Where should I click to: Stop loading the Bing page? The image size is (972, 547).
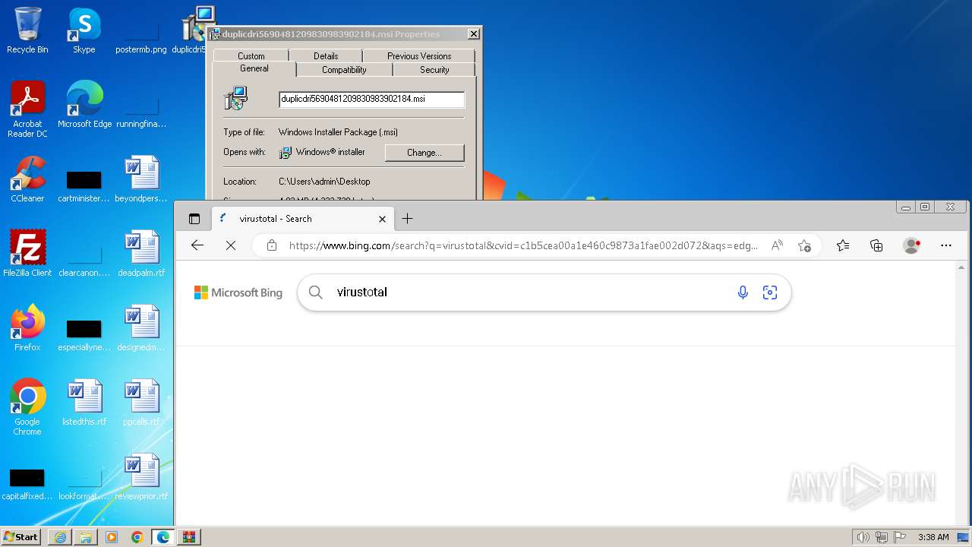click(231, 245)
